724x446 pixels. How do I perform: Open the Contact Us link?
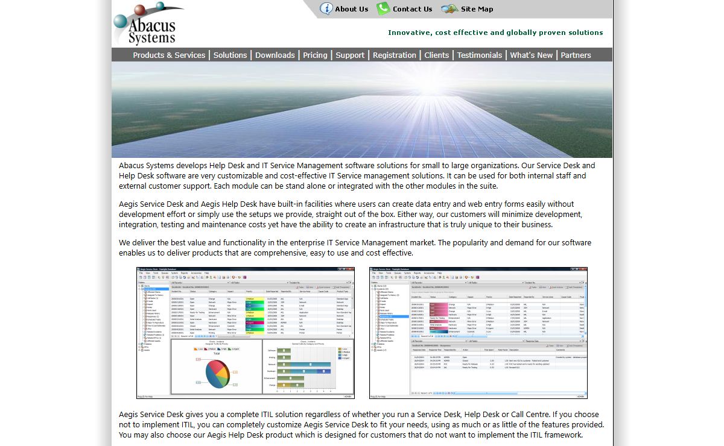[413, 9]
